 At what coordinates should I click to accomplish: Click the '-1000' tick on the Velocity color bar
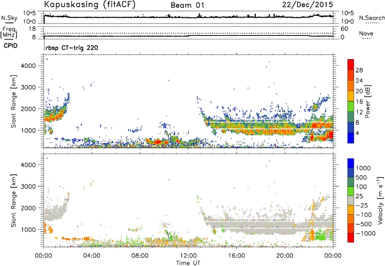click(x=365, y=233)
